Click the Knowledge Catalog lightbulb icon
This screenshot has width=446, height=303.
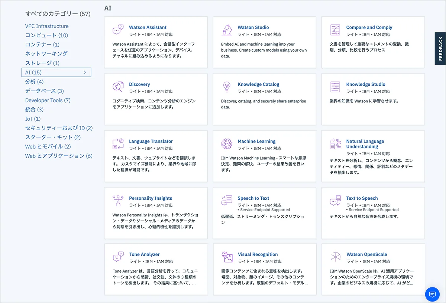[x=226, y=87]
